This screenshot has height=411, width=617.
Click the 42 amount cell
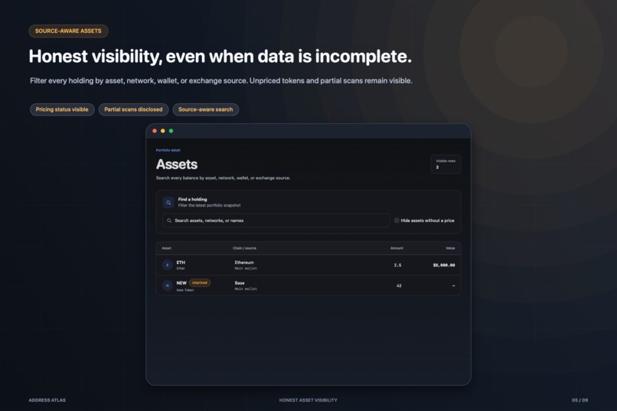coord(399,285)
